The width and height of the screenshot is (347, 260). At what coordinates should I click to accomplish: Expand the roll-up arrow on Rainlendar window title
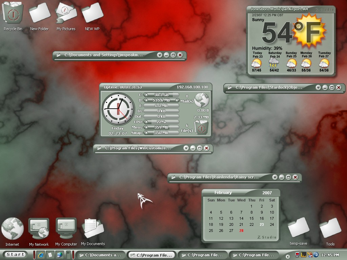[x=275, y=177]
